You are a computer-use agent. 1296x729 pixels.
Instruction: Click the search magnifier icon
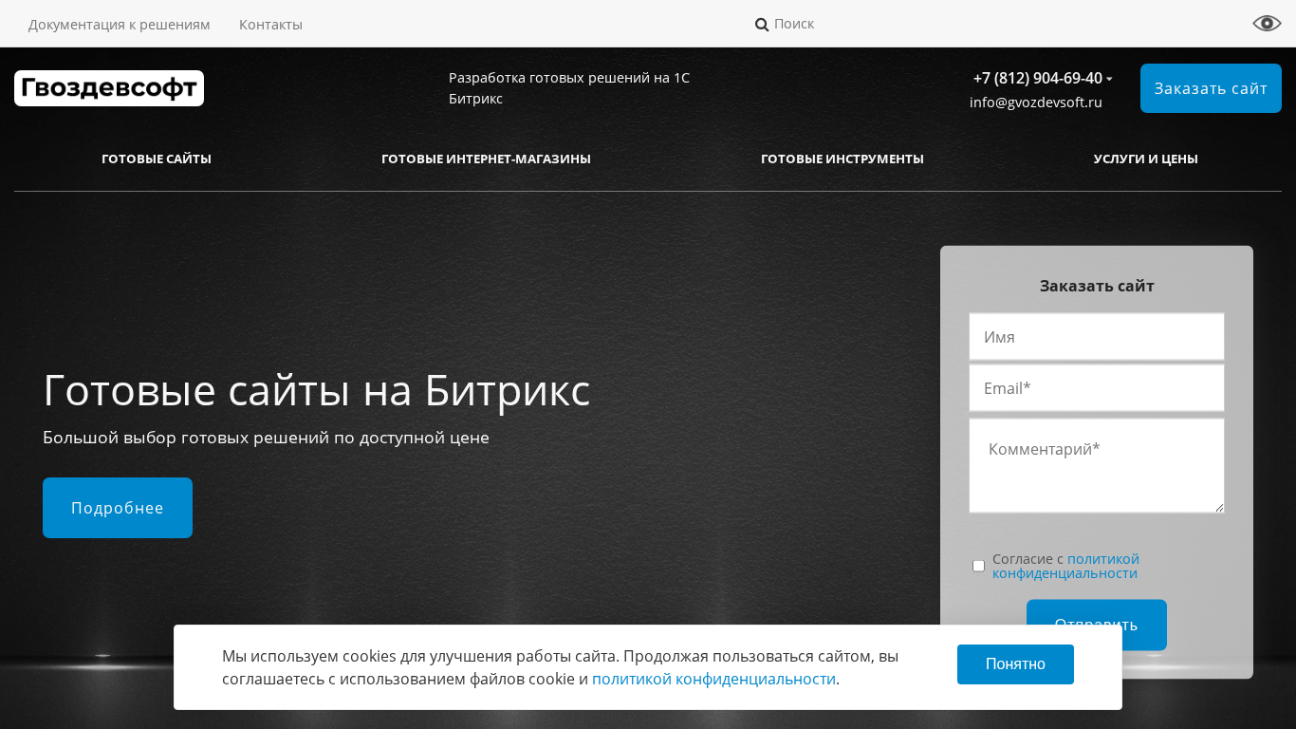click(x=762, y=25)
